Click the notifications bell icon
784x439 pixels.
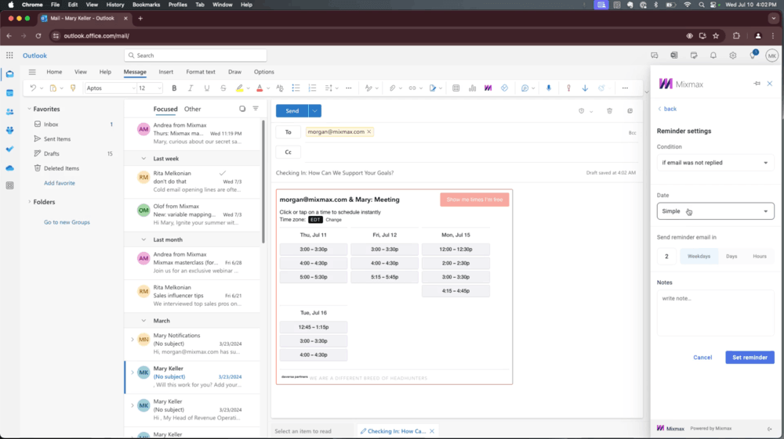(x=713, y=56)
